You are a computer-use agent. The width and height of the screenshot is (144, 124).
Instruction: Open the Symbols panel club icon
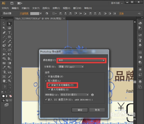[x=140, y=45]
